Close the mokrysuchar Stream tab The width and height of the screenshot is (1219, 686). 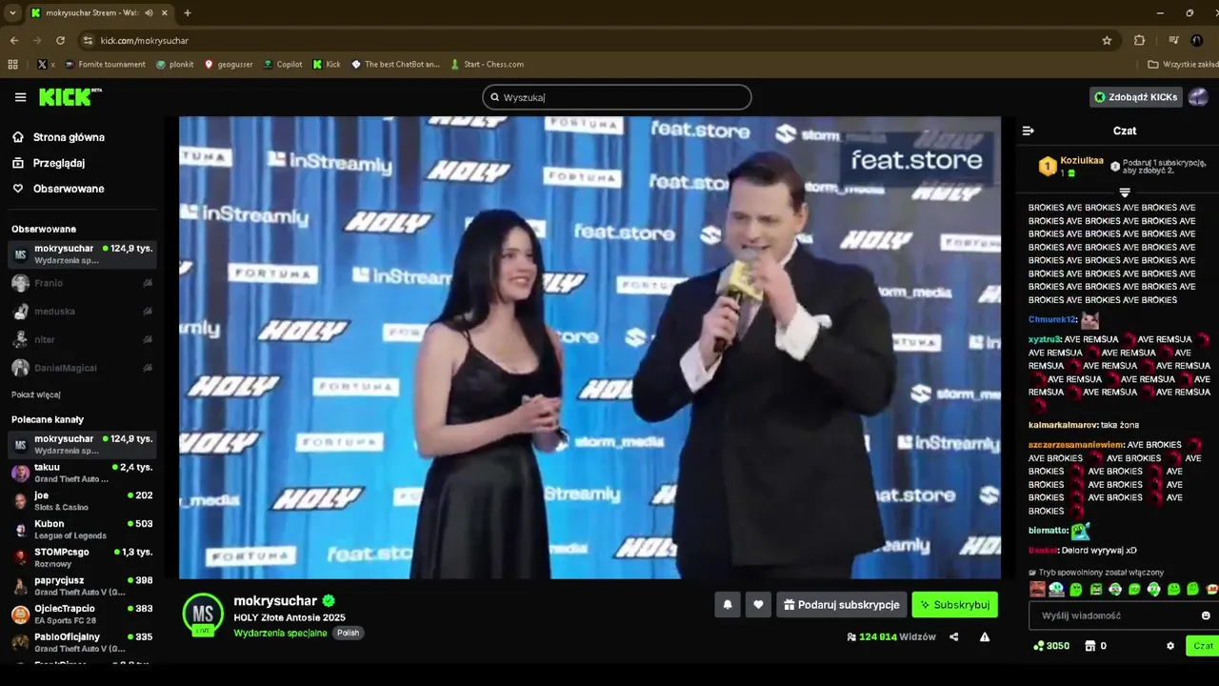pyautogui.click(x=164, y=13)
